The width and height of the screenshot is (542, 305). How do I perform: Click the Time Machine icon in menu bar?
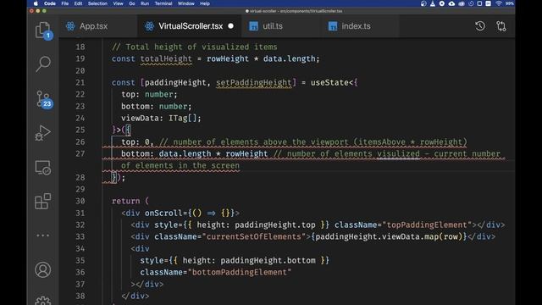[x=471, y=3]
